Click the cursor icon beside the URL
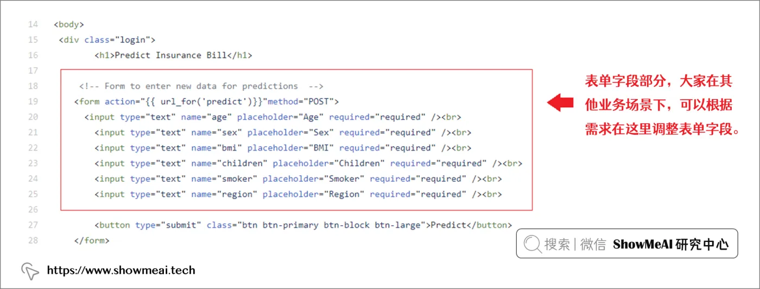Viewport: 760px width, 289px height. click(30, 271)
